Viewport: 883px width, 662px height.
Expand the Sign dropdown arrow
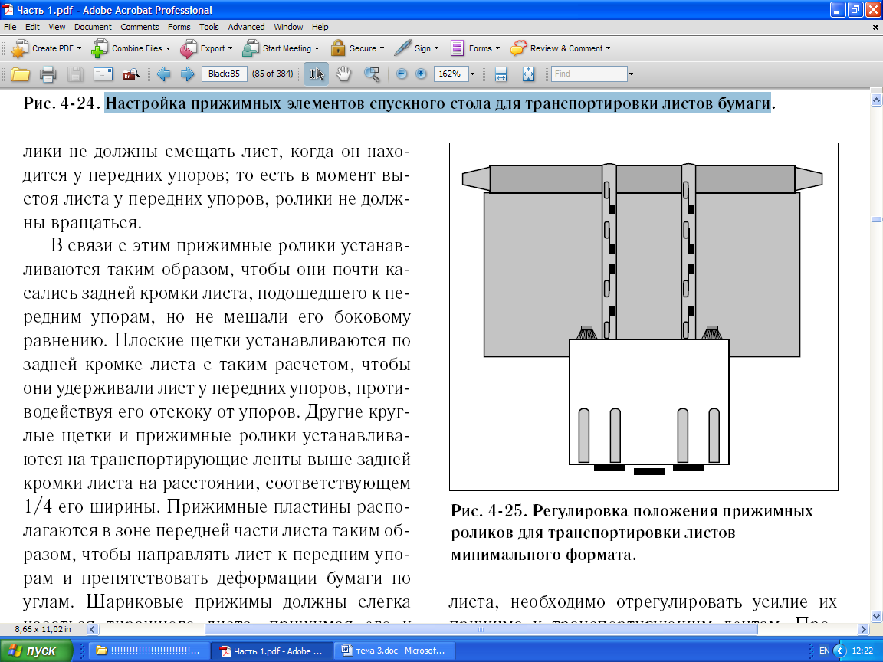[436, 48]
